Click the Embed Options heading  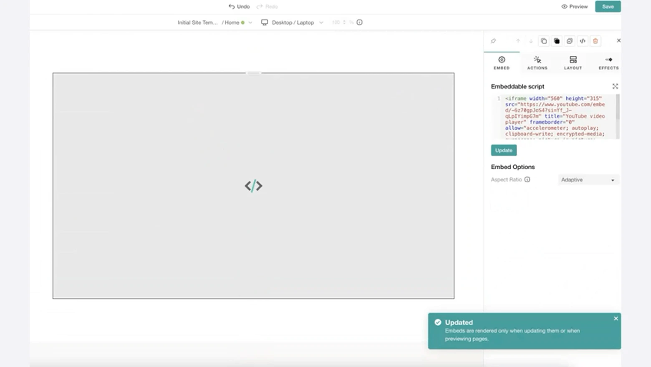pyautogui.click(x=512, y=167)
